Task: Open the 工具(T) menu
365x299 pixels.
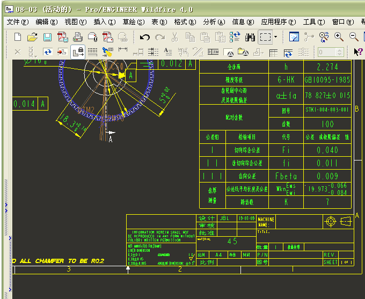Action: pos(314,22)
